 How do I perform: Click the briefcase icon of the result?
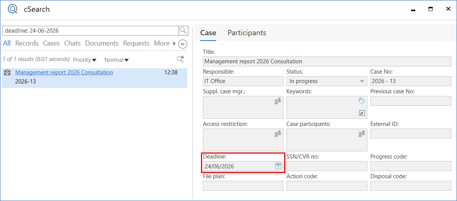pos(7,72)
